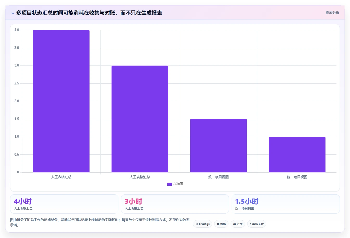Viewport: 350px width, 238px height.
Task: Click the tallest purple bar reaching 4.0
Action: (x=61, y=101)
